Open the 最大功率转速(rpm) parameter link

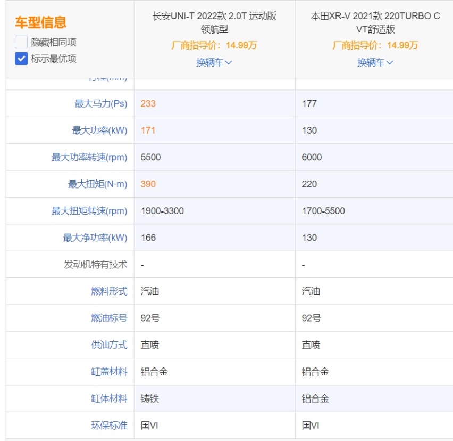click(x=89, y=157)
